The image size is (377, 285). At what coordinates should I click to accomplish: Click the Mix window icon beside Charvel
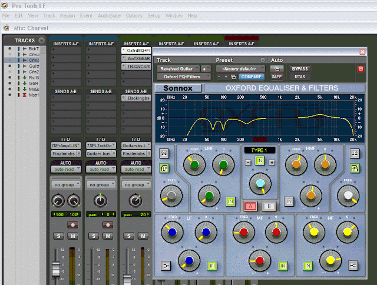6,28
